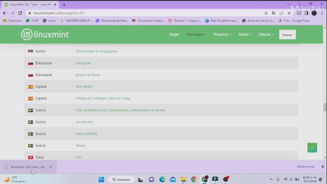Image resolution: width=327 pixels, height=184 pixels.
Task: Click the address bar URL field
Action: pyautogui.click(x=146, y=13)
